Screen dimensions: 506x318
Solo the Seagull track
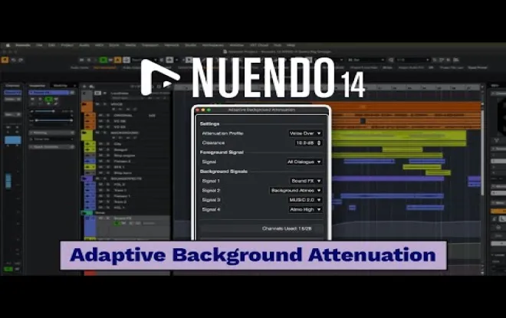coord(107,150)
